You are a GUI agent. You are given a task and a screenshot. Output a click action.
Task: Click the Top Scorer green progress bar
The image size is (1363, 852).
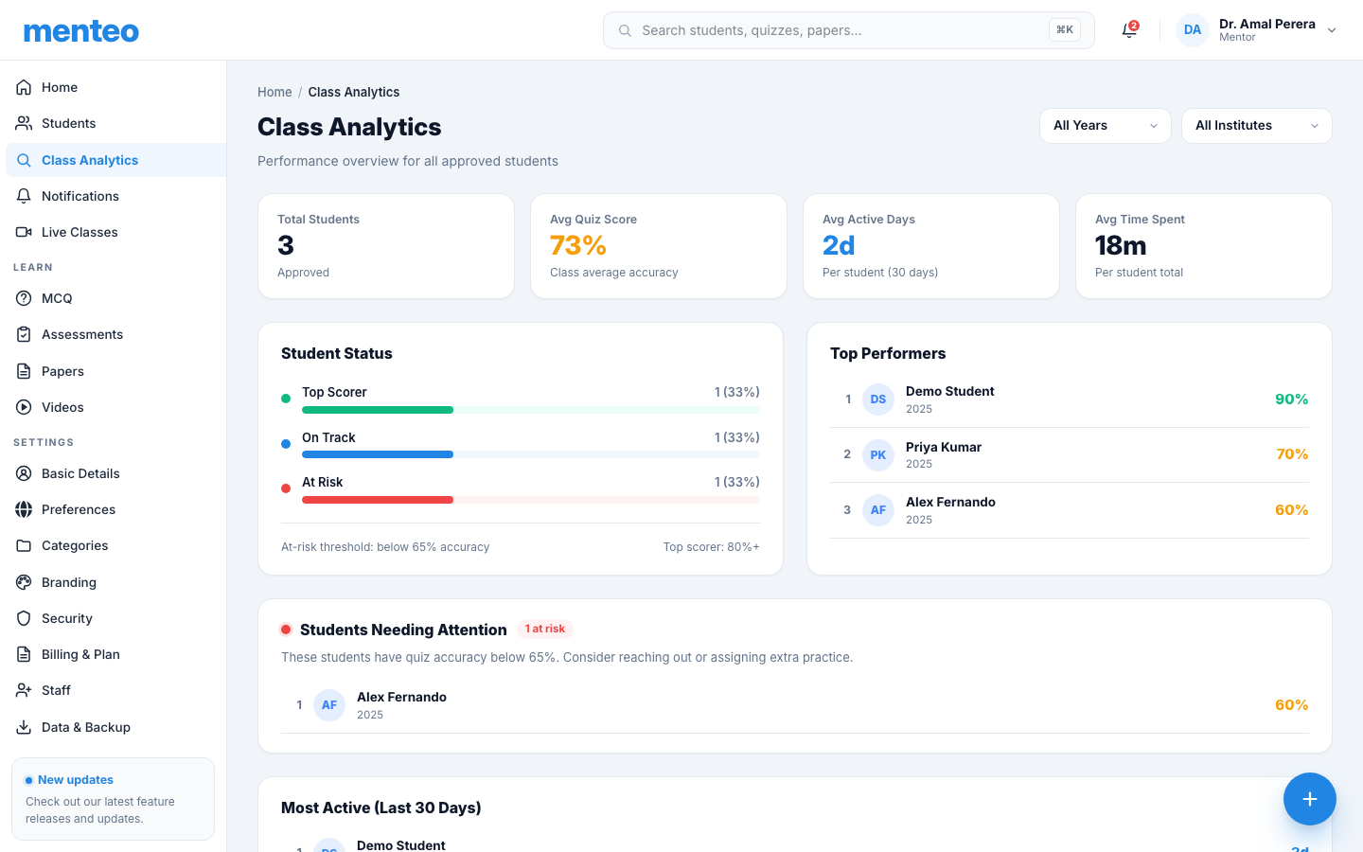pos(378,410)
